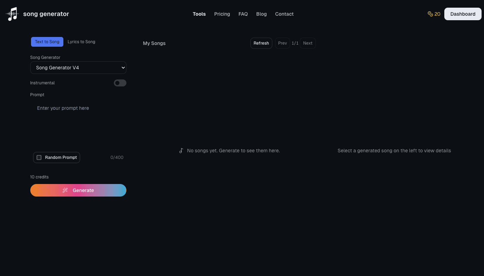
Task: Enable the Instrumental toggle switch
Action: point(120,83)
